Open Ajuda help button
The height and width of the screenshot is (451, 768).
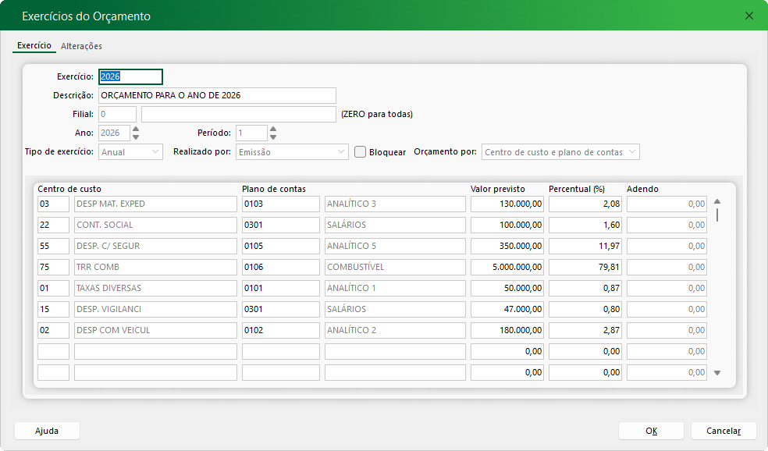(x=47, y=431)
